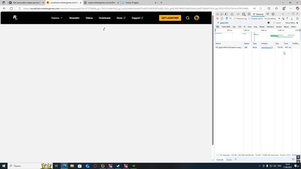The width and height of the screenshot is (301, 169).
Task: Refresh the browser page
Action: click(x=11, y=8)
